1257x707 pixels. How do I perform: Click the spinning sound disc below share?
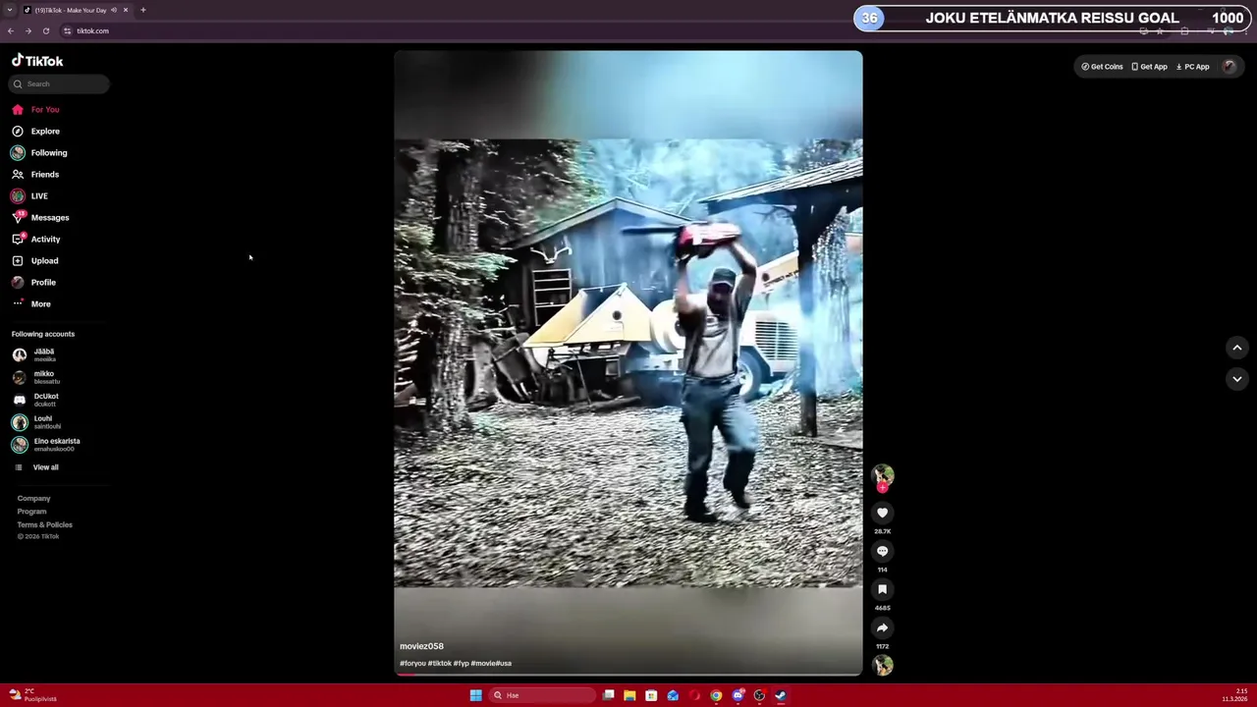882,665
